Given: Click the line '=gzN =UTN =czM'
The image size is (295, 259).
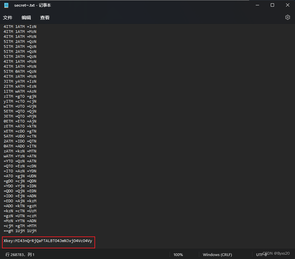Looking at the screenshot, I should coord(20,216).
